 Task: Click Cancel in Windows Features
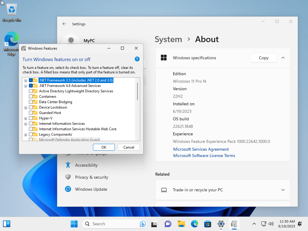[129, 147]
